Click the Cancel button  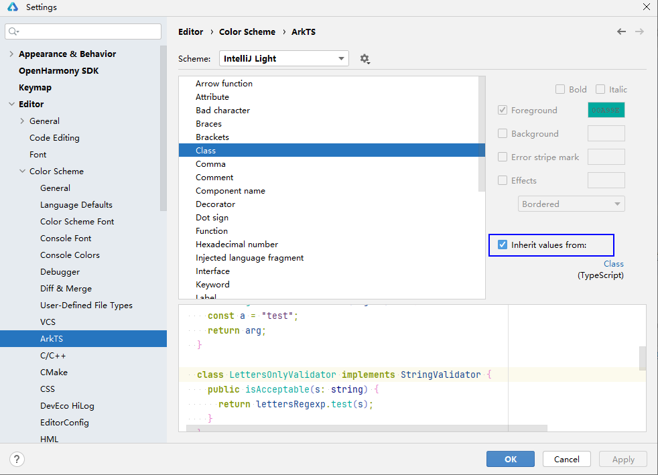pos(566,459)
